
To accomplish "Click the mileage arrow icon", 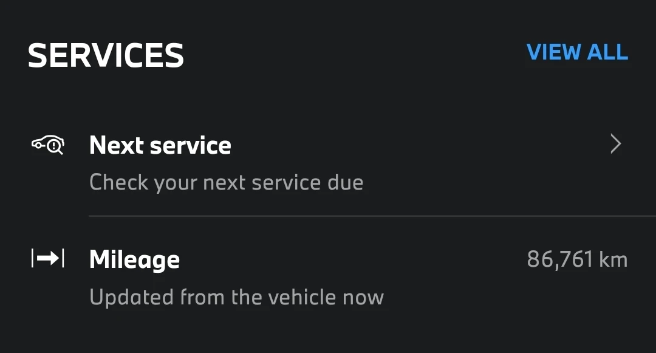I will 47,258.
